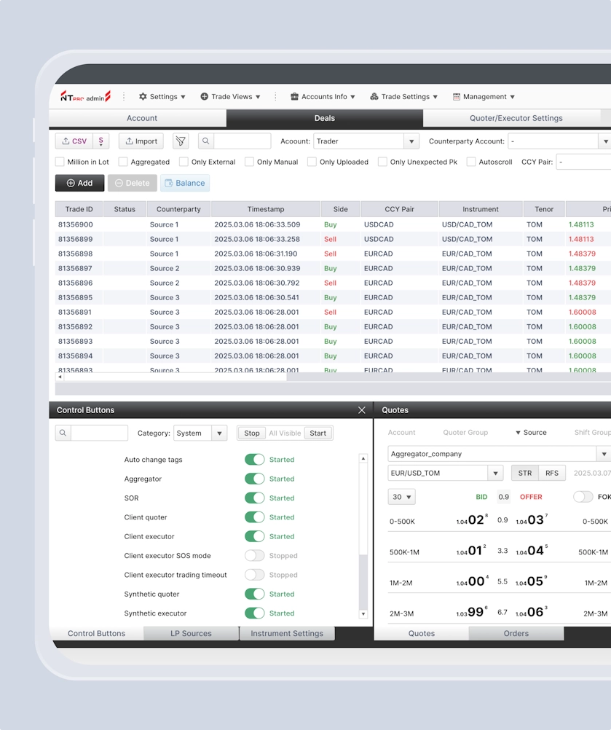This screenshot has height=730, width=611.
Task: Click the Balance button
Action: pos(184,184)
